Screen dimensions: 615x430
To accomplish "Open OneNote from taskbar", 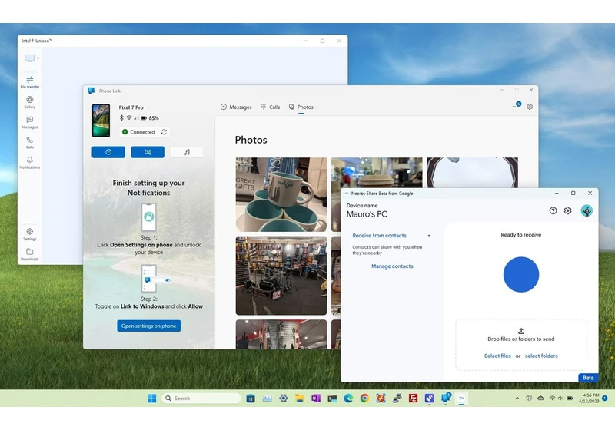I will coord(316,399).
